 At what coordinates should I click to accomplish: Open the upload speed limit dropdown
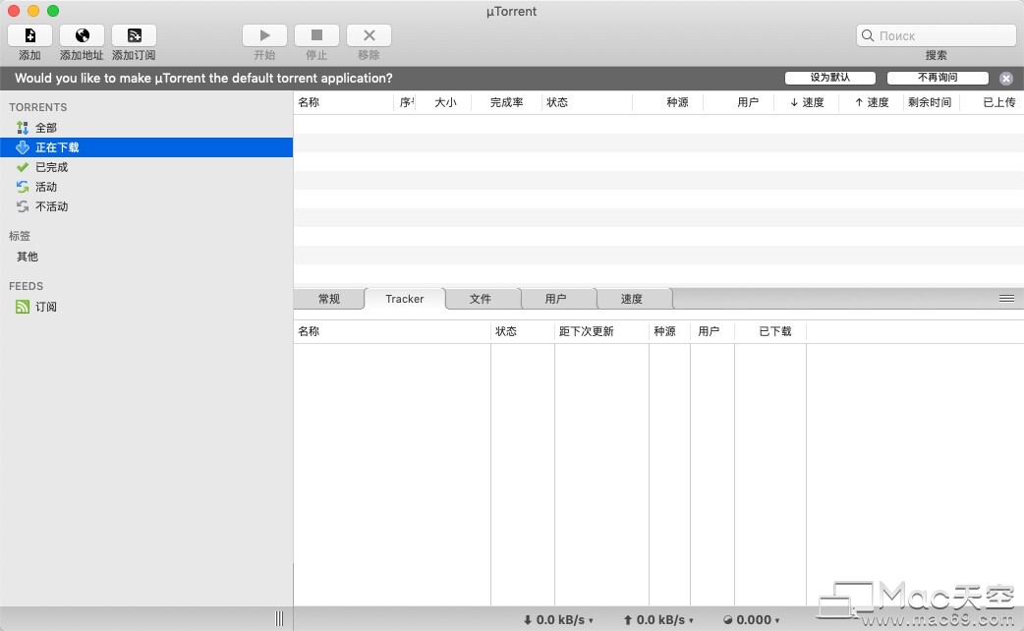pos(657,620)
